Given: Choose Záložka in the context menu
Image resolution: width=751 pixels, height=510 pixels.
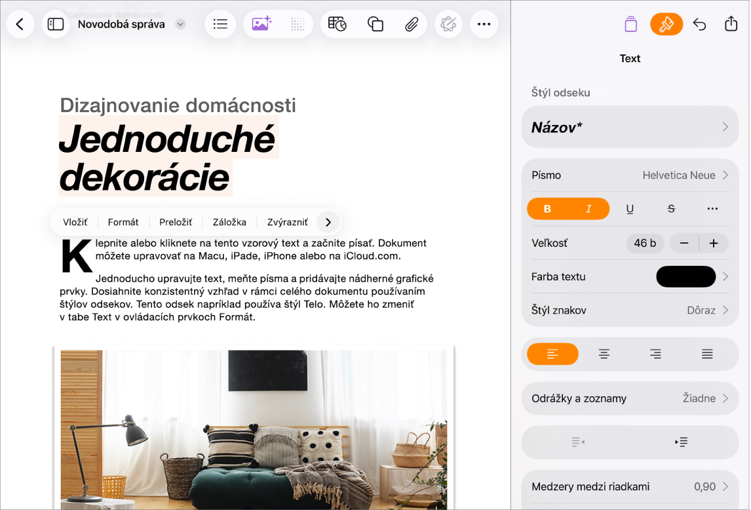Looking at the screenshot, I should (229, 222).
